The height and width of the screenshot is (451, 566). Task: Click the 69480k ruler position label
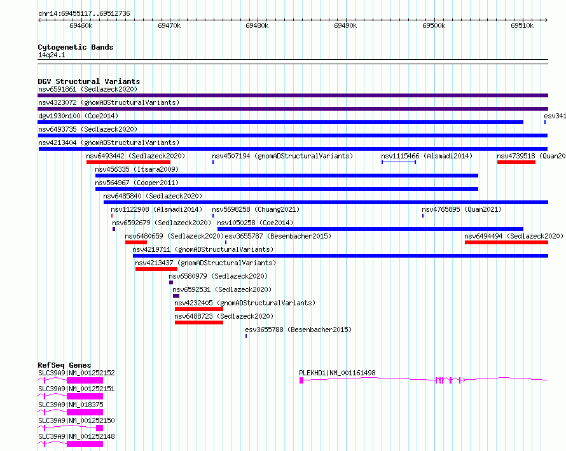pos(257,25)
